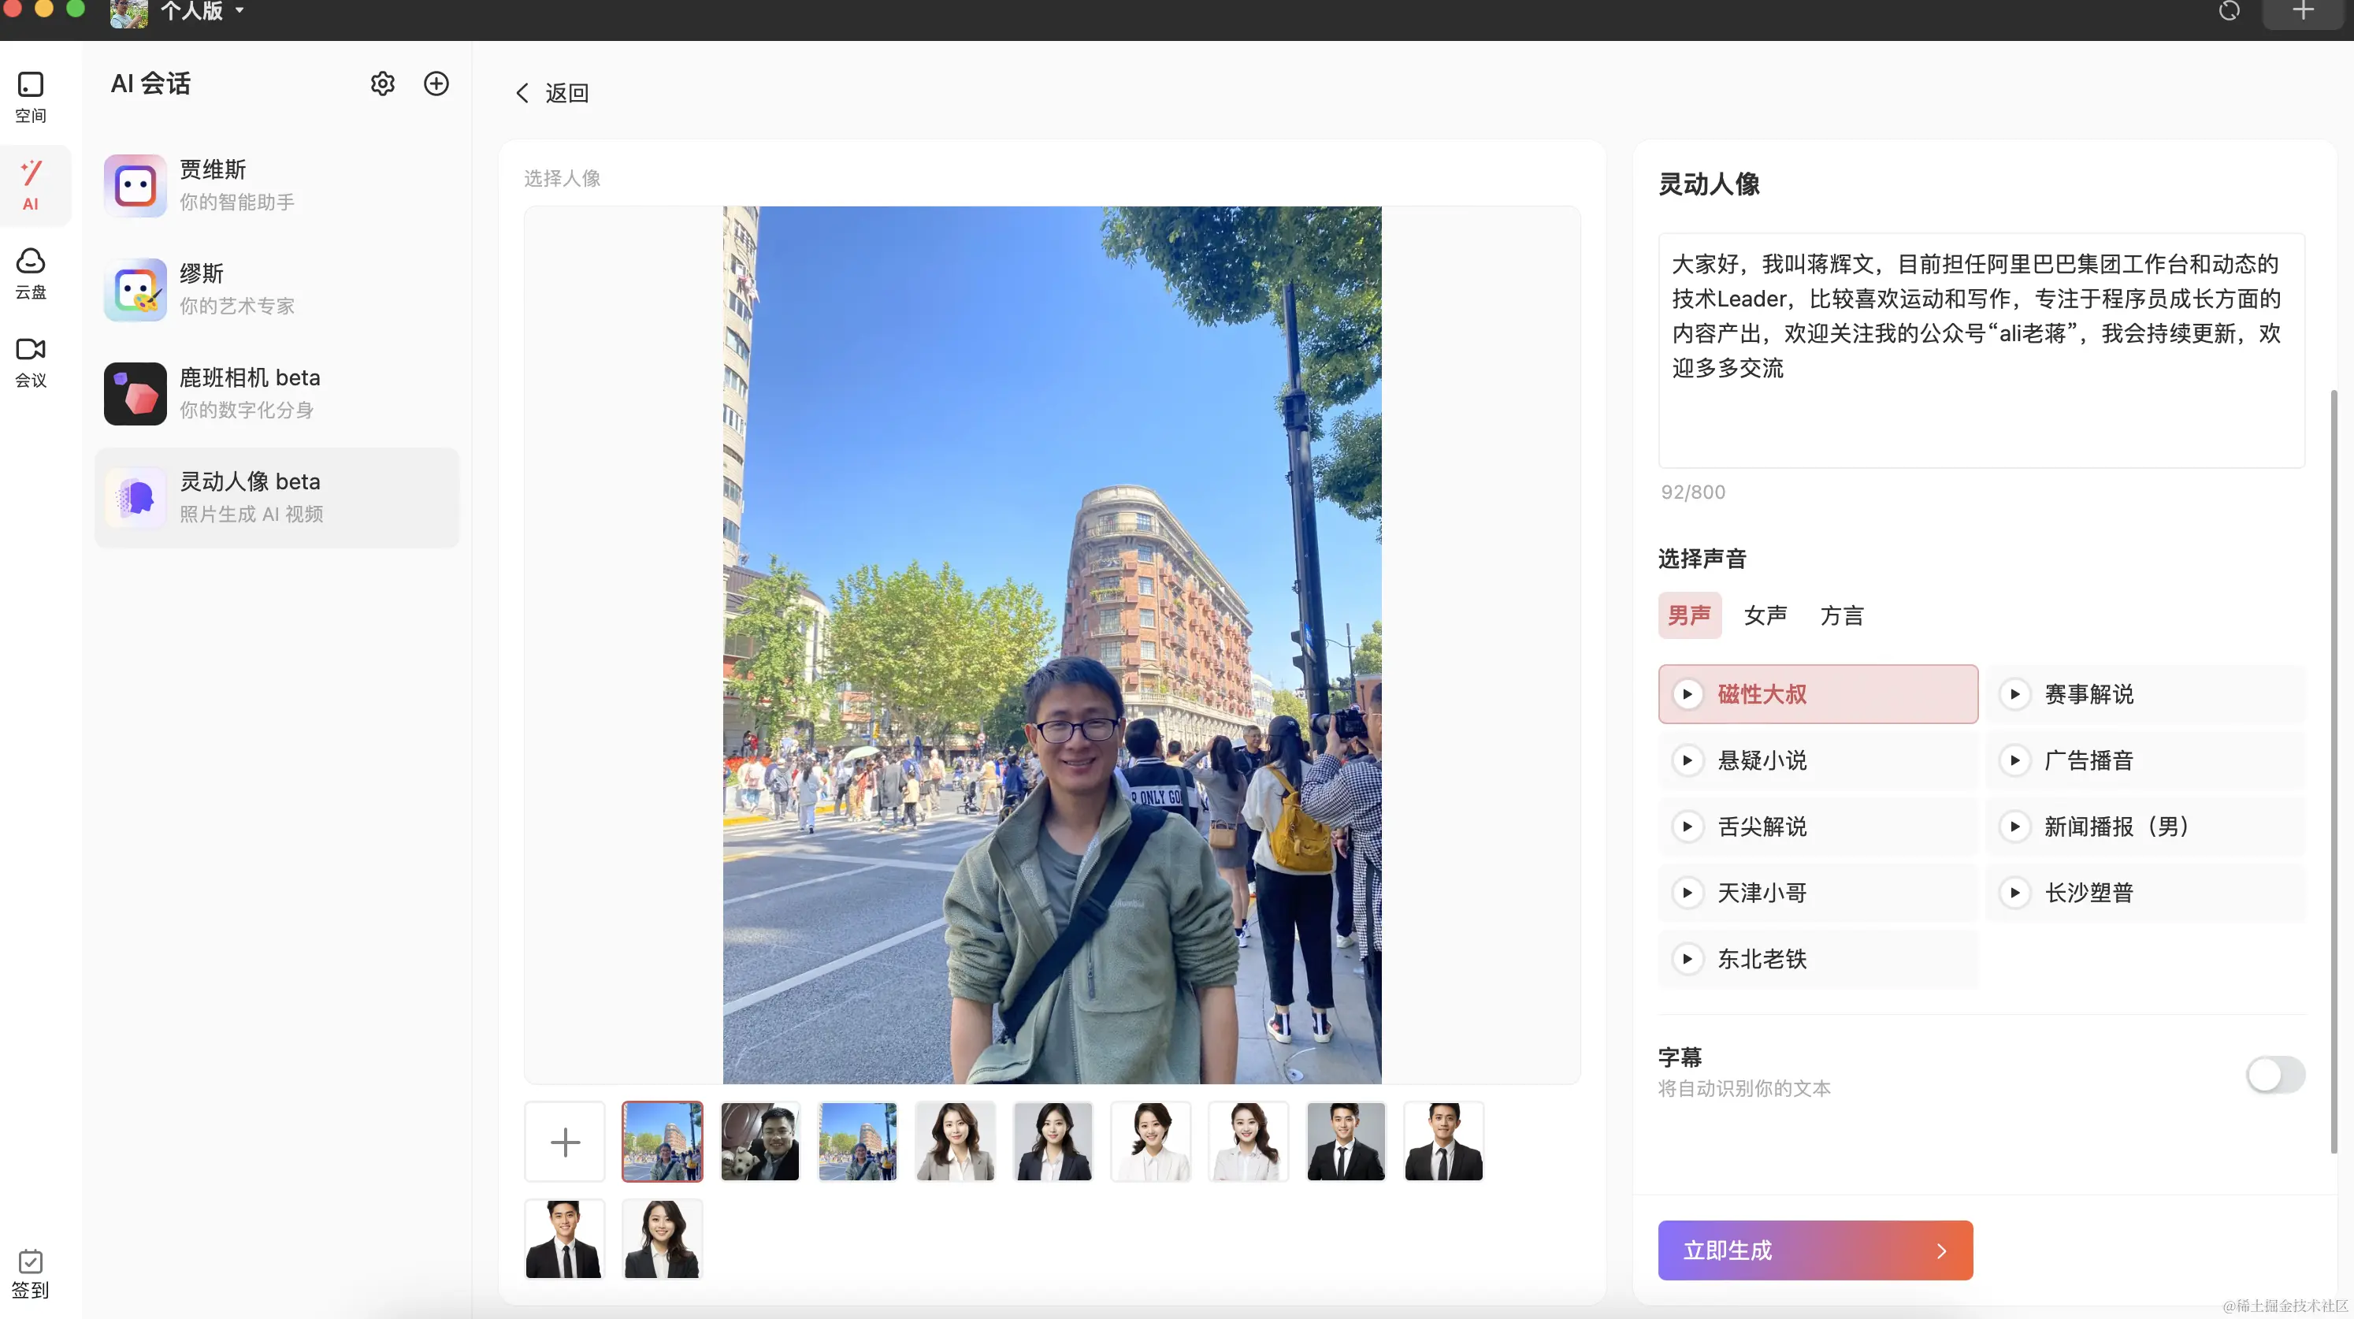
Task: Create new AI conversation with plus icon
Action: pyautogui.click(x=436, y=84)
